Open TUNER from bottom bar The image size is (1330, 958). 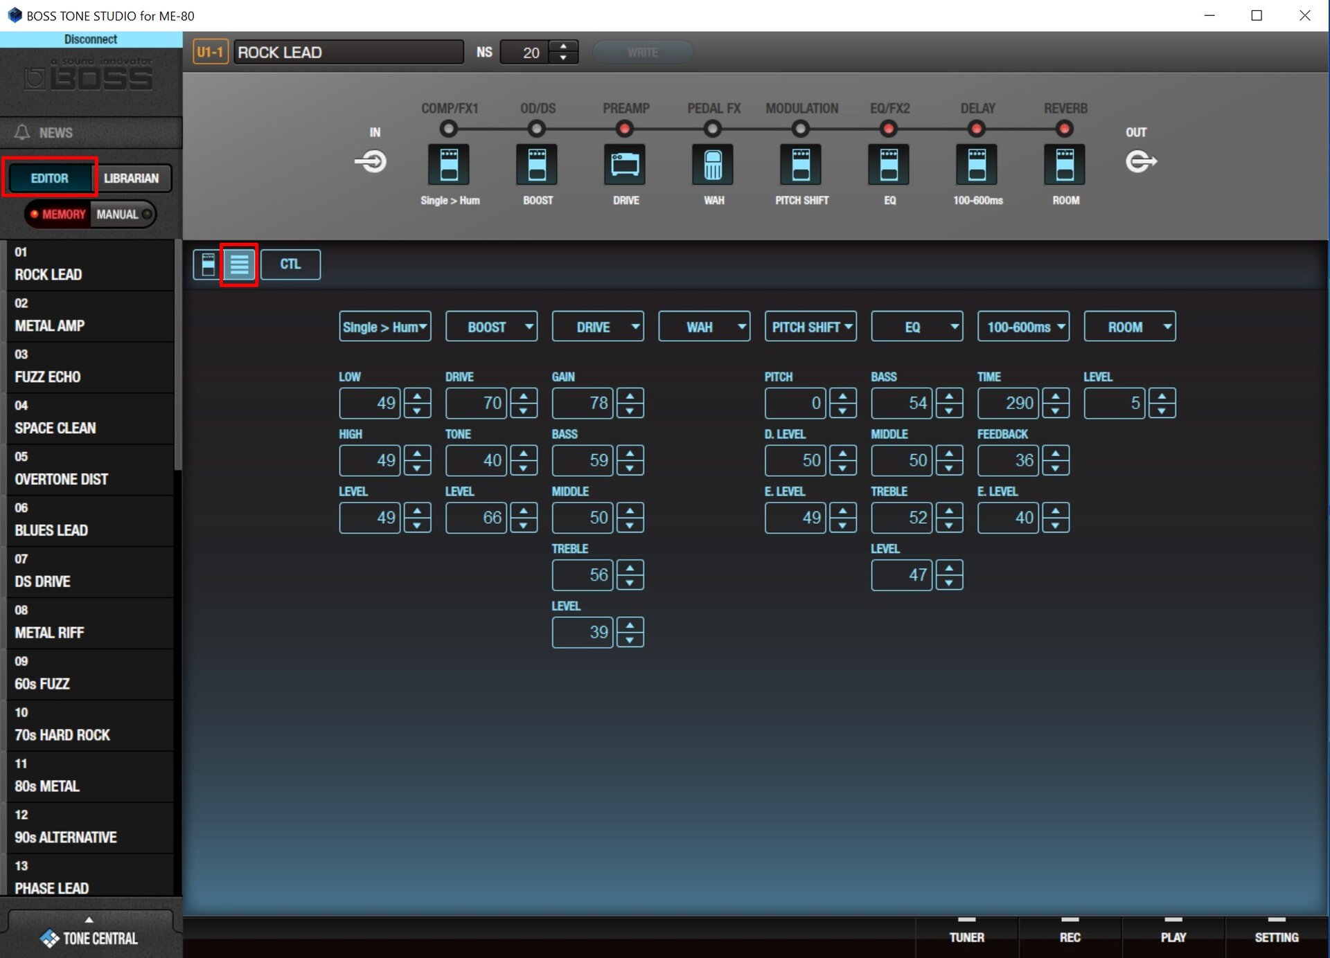pos(966,936)
